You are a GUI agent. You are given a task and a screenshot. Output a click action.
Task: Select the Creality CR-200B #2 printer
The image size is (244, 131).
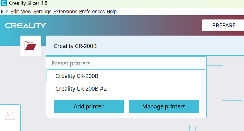[x=126, y=89]
